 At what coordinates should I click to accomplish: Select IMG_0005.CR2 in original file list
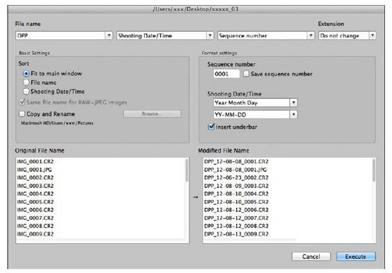tap(36, 201)
